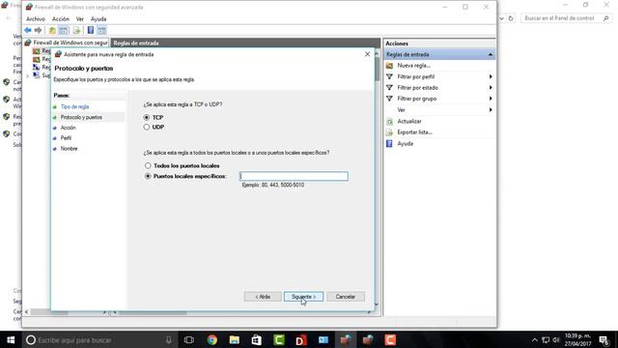Click the Windows Start button

11,339
